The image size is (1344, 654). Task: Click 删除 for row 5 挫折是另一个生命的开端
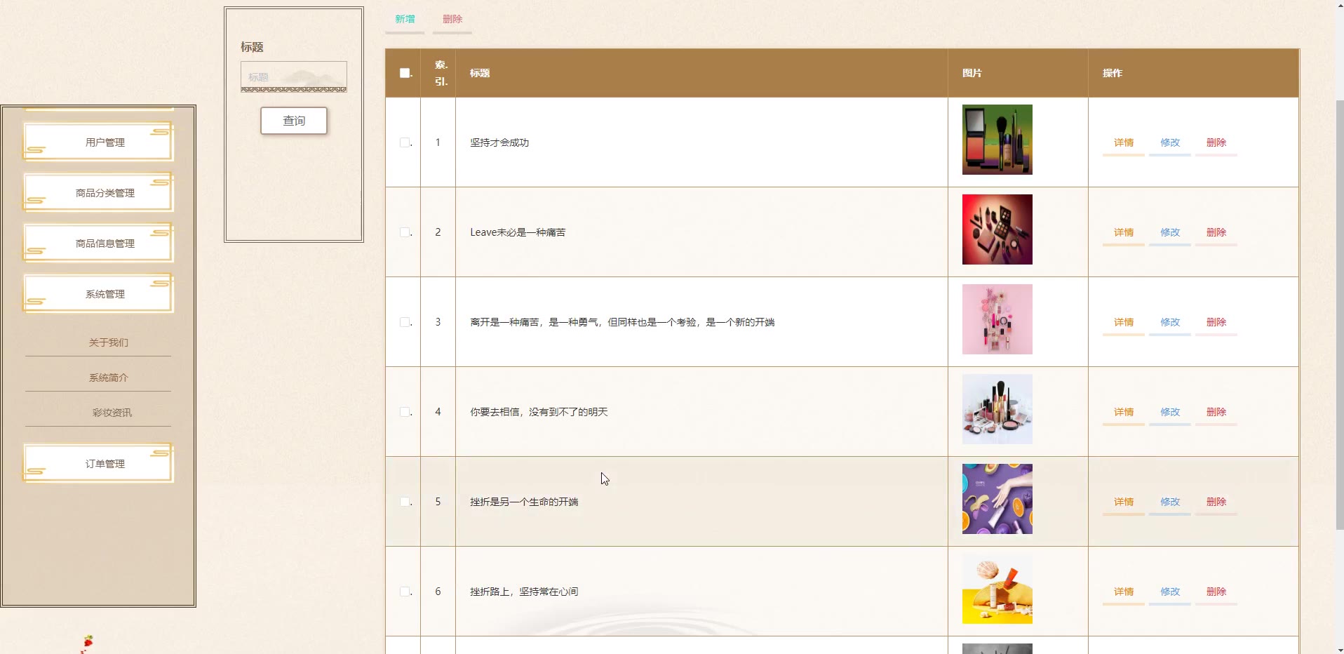click(1216, 502)
